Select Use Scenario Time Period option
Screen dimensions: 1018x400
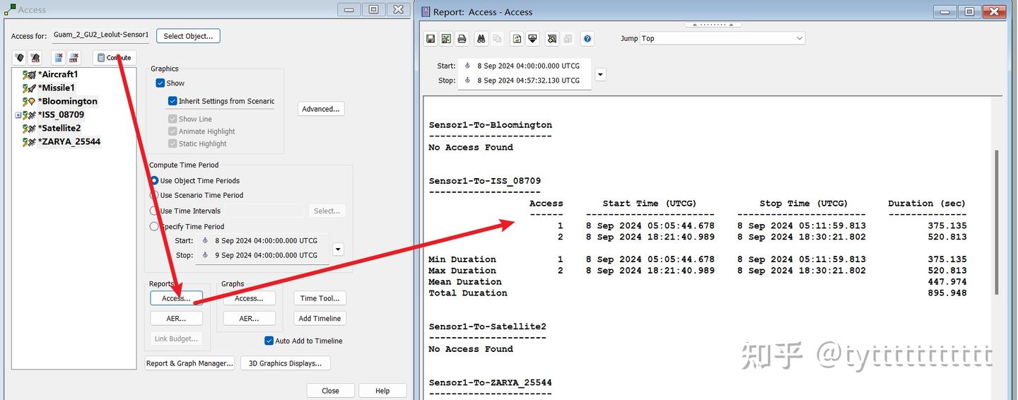pyautogui.click(x=154, y=195)
